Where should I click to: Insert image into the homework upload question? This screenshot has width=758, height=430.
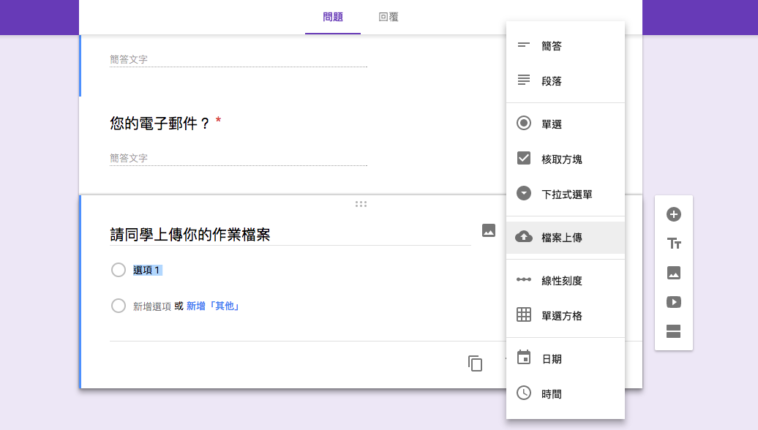(x=489, y=230)
